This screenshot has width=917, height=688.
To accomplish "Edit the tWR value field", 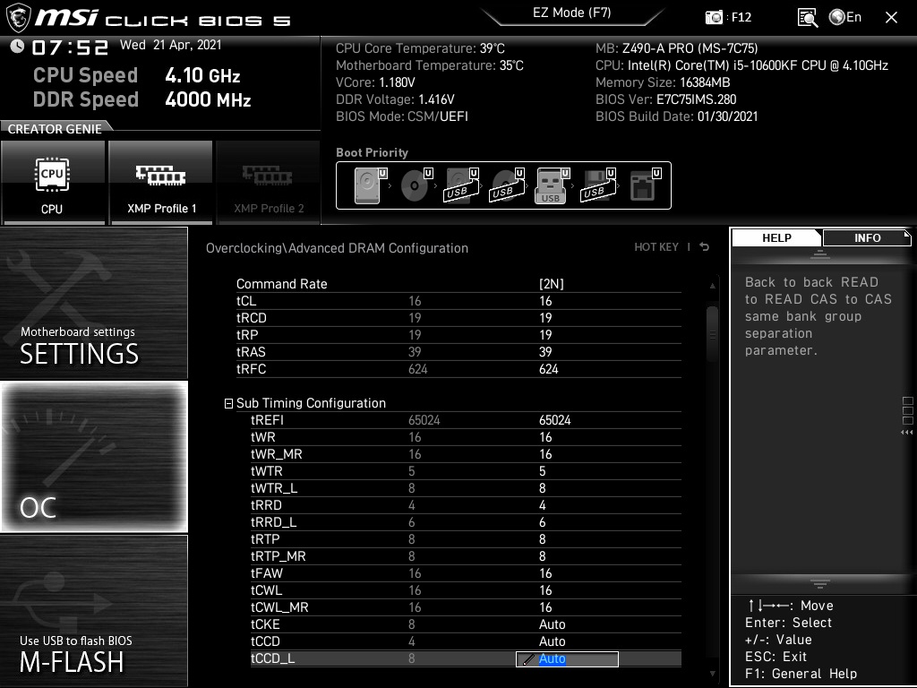I will tap(545, 437).
